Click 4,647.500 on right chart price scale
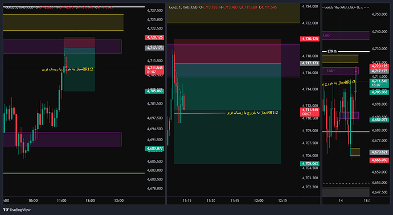Screen dimensions: 393x215 [379, 192]
